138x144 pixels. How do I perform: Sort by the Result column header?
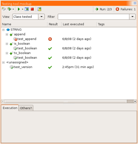click(x=55, y=24)
